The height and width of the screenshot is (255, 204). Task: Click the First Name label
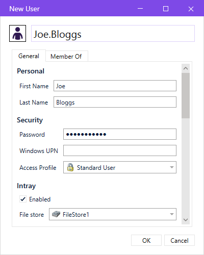(x=34, y=86)
